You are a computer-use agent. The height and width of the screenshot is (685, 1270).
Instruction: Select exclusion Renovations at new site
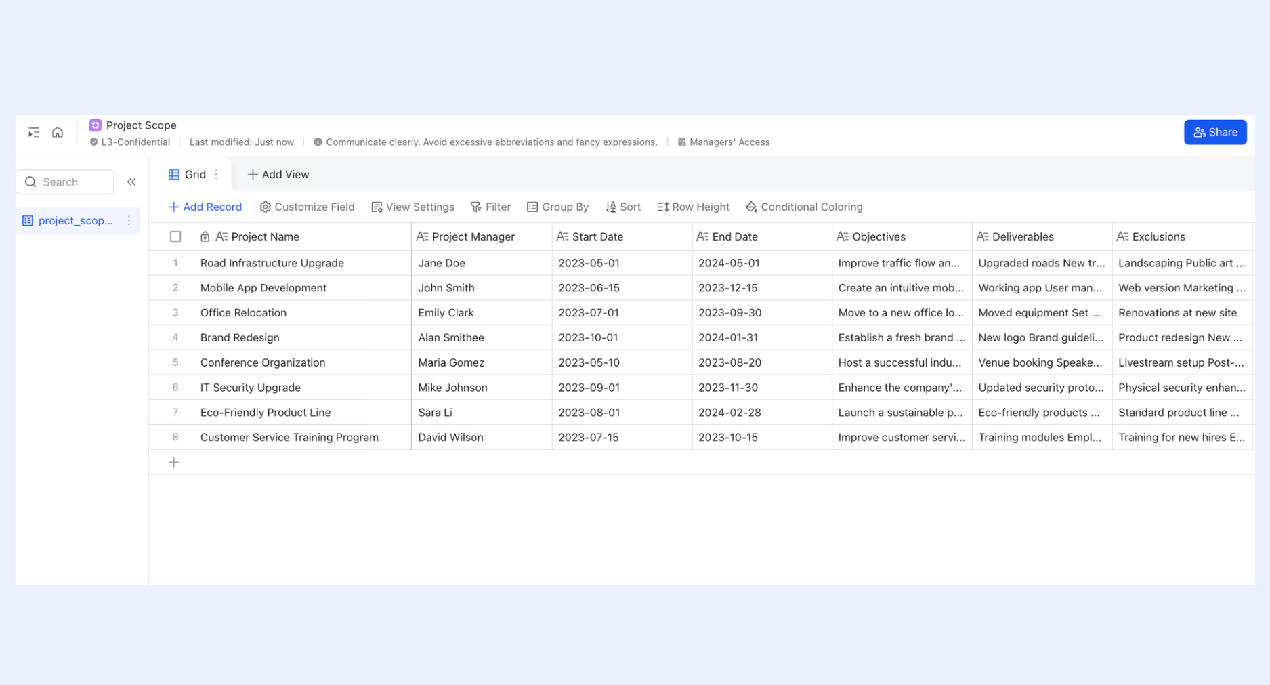1183,313
